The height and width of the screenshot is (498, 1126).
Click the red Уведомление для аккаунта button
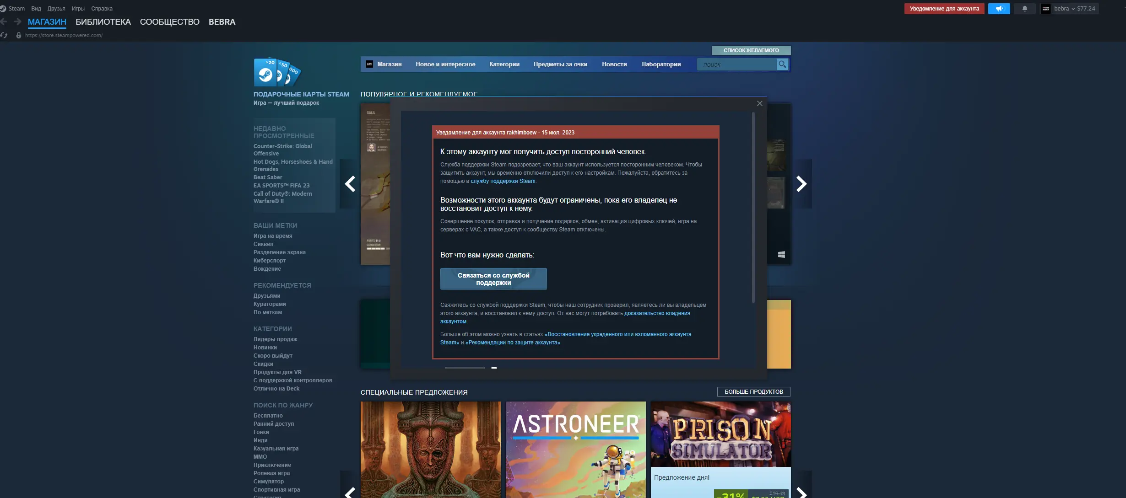click(x=944, y=9)
